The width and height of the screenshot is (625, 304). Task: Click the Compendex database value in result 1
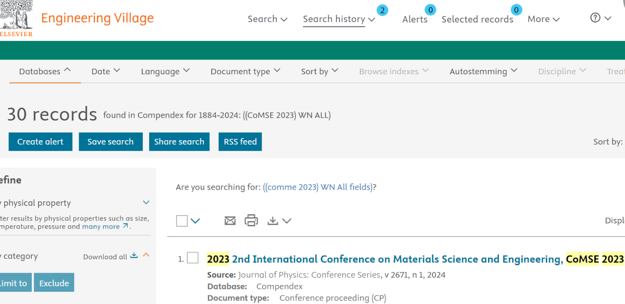click(x=280, y=286)
